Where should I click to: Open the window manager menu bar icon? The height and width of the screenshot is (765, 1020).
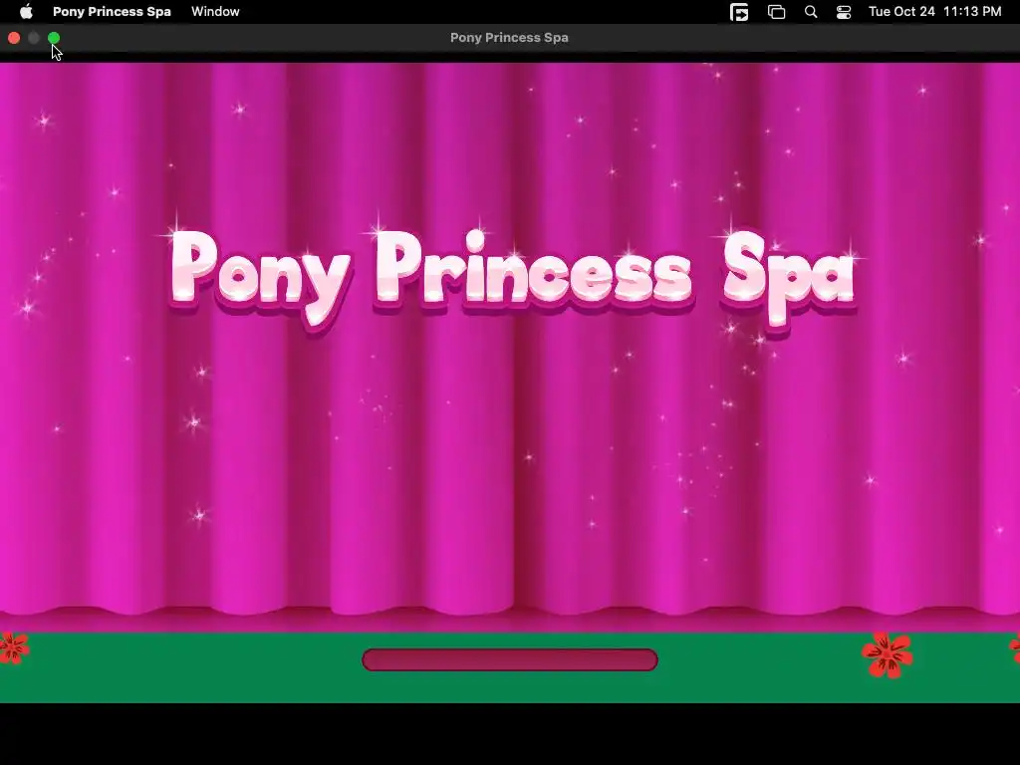[x=776, y=12]
